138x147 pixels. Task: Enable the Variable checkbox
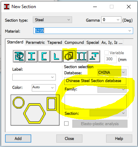[106, 53]
